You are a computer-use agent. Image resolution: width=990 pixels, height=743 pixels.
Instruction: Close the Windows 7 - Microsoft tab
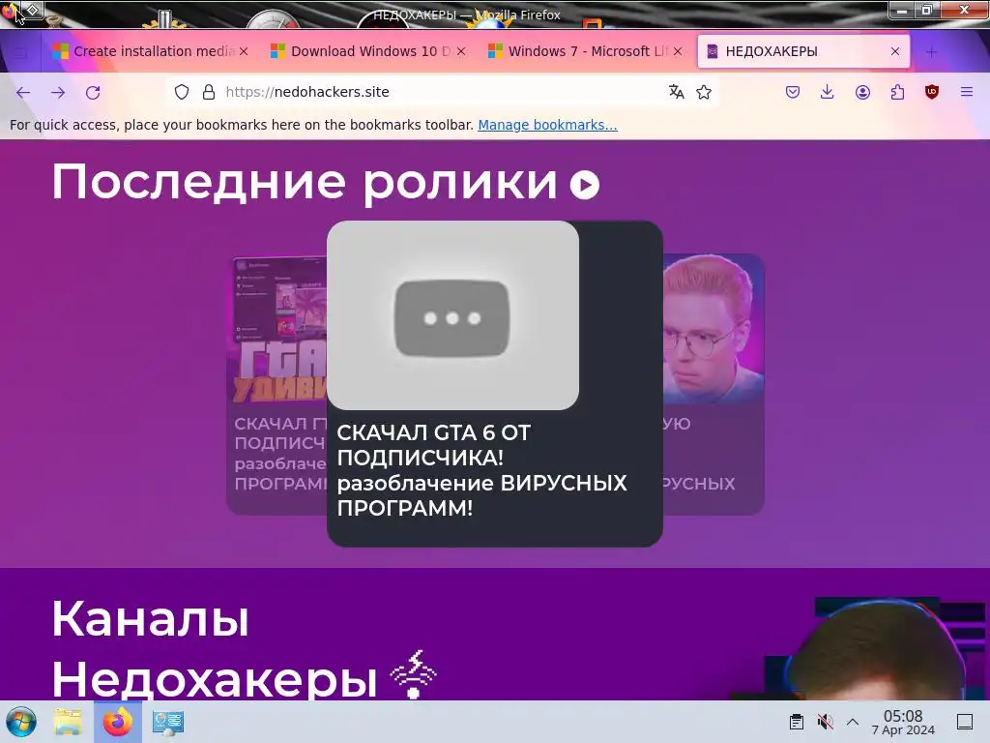(x=678, y=52)
